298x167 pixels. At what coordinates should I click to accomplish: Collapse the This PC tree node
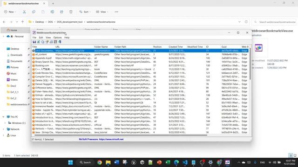click(x=3, y=117)
